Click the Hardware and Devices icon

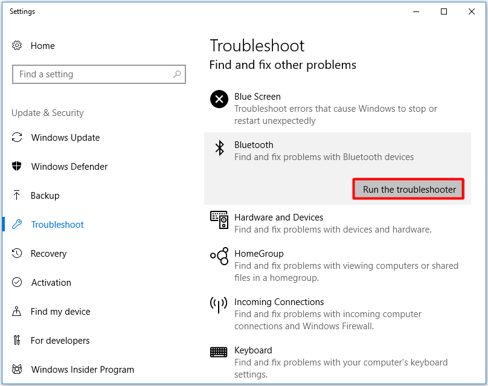tap(219, 220)
